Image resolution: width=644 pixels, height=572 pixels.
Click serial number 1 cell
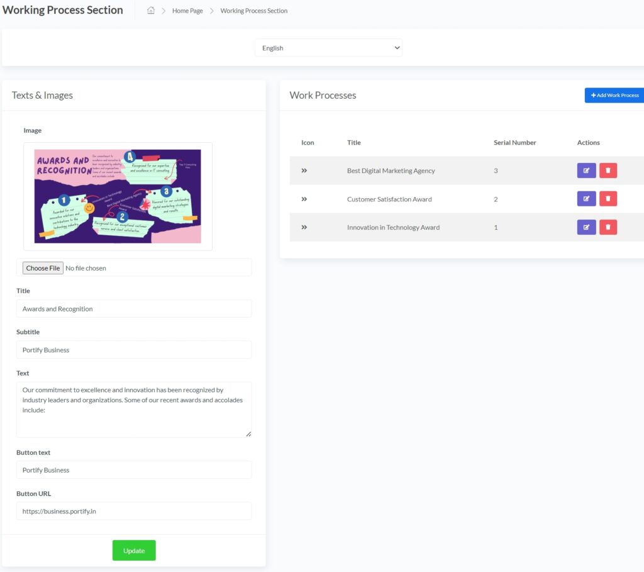pos(496,227)
